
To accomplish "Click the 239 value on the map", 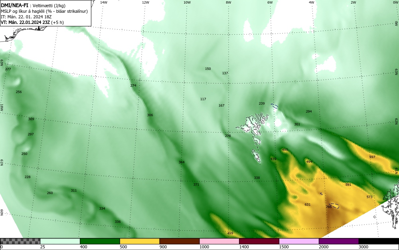I will click(262, 103).
